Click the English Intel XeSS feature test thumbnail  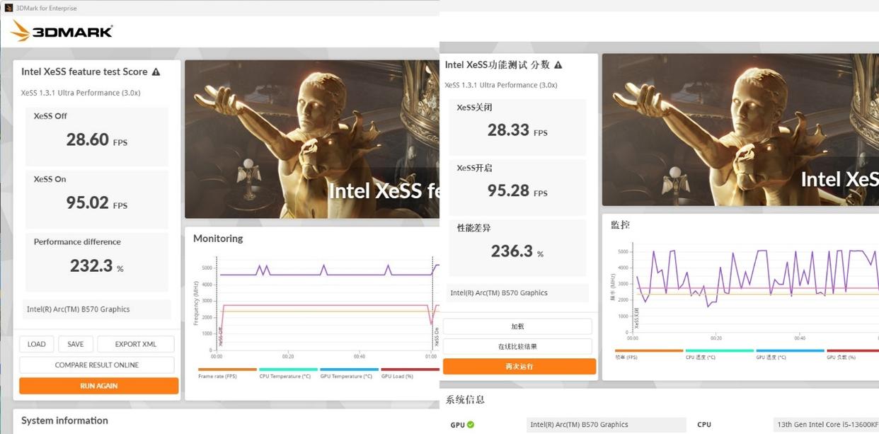pos(312,139)
